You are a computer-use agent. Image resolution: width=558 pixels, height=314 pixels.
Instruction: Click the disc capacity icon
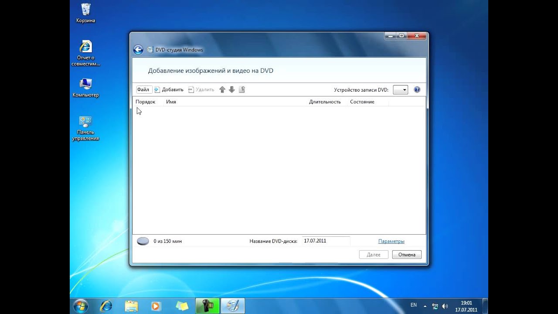tap(143, 241)
